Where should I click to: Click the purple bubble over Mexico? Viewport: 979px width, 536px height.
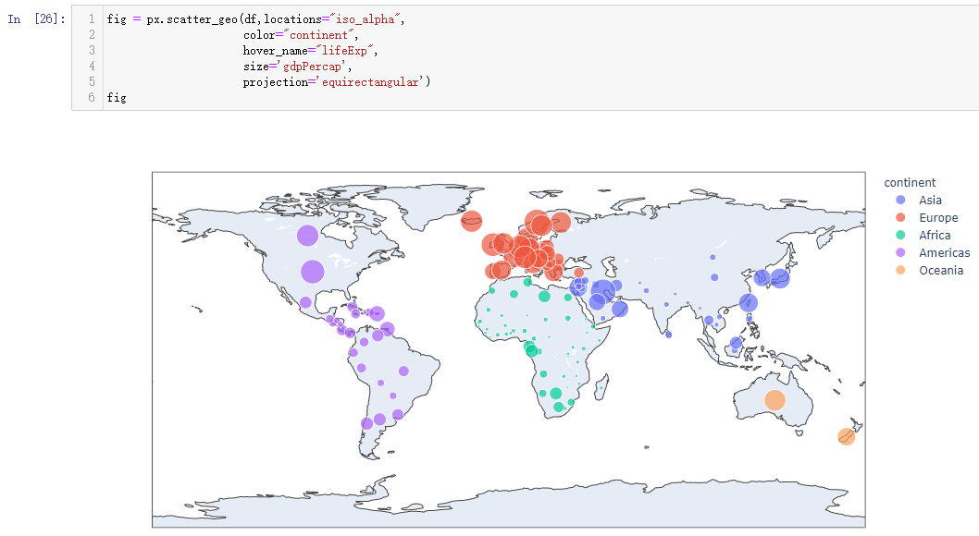pyautogui.click(x=305, y=302)
